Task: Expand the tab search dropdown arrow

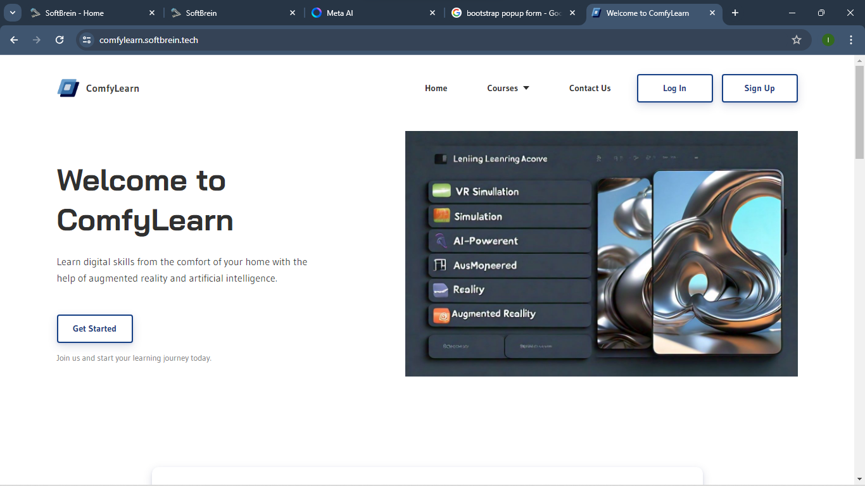Action: 12,13
